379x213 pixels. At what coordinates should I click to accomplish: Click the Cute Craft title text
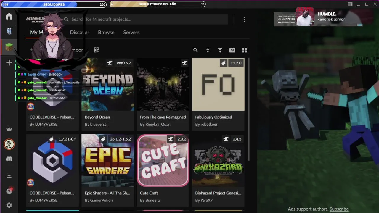coord(149,193)
